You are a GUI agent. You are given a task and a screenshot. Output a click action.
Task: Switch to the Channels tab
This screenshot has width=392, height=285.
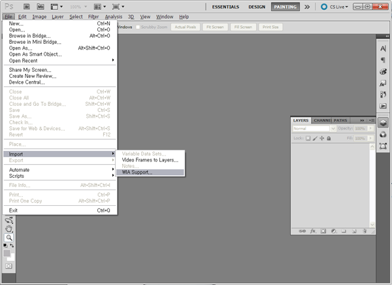[322, 120]
